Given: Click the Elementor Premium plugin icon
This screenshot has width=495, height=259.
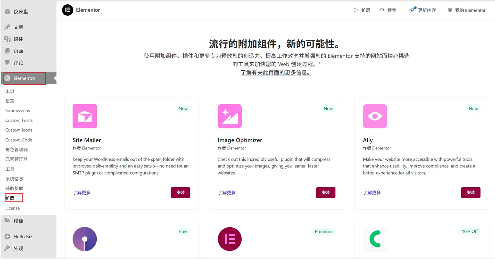Looking at the screenshot, I should [x=230, y=239].
